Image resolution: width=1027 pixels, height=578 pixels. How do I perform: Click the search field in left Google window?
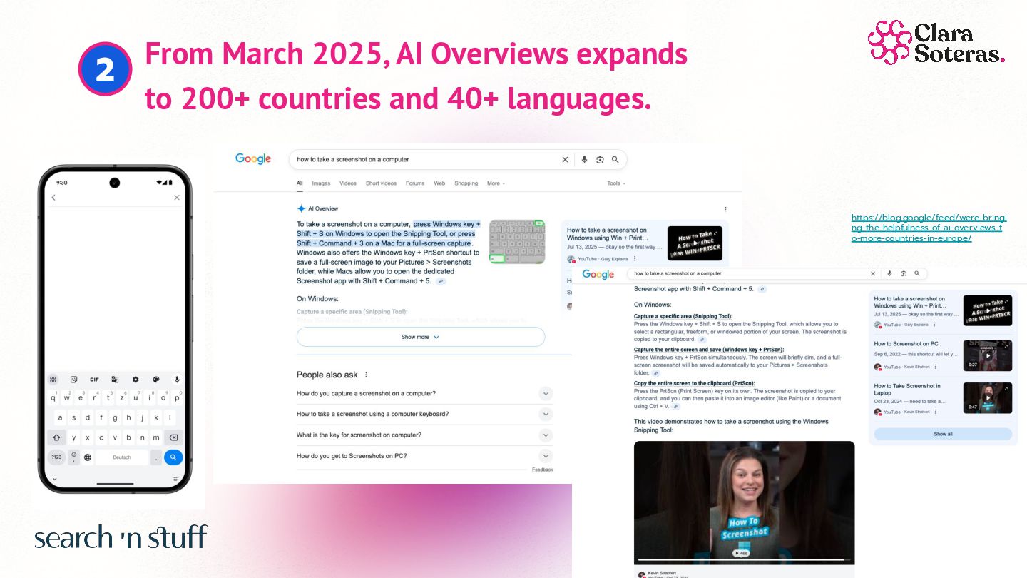click(458, 160)
